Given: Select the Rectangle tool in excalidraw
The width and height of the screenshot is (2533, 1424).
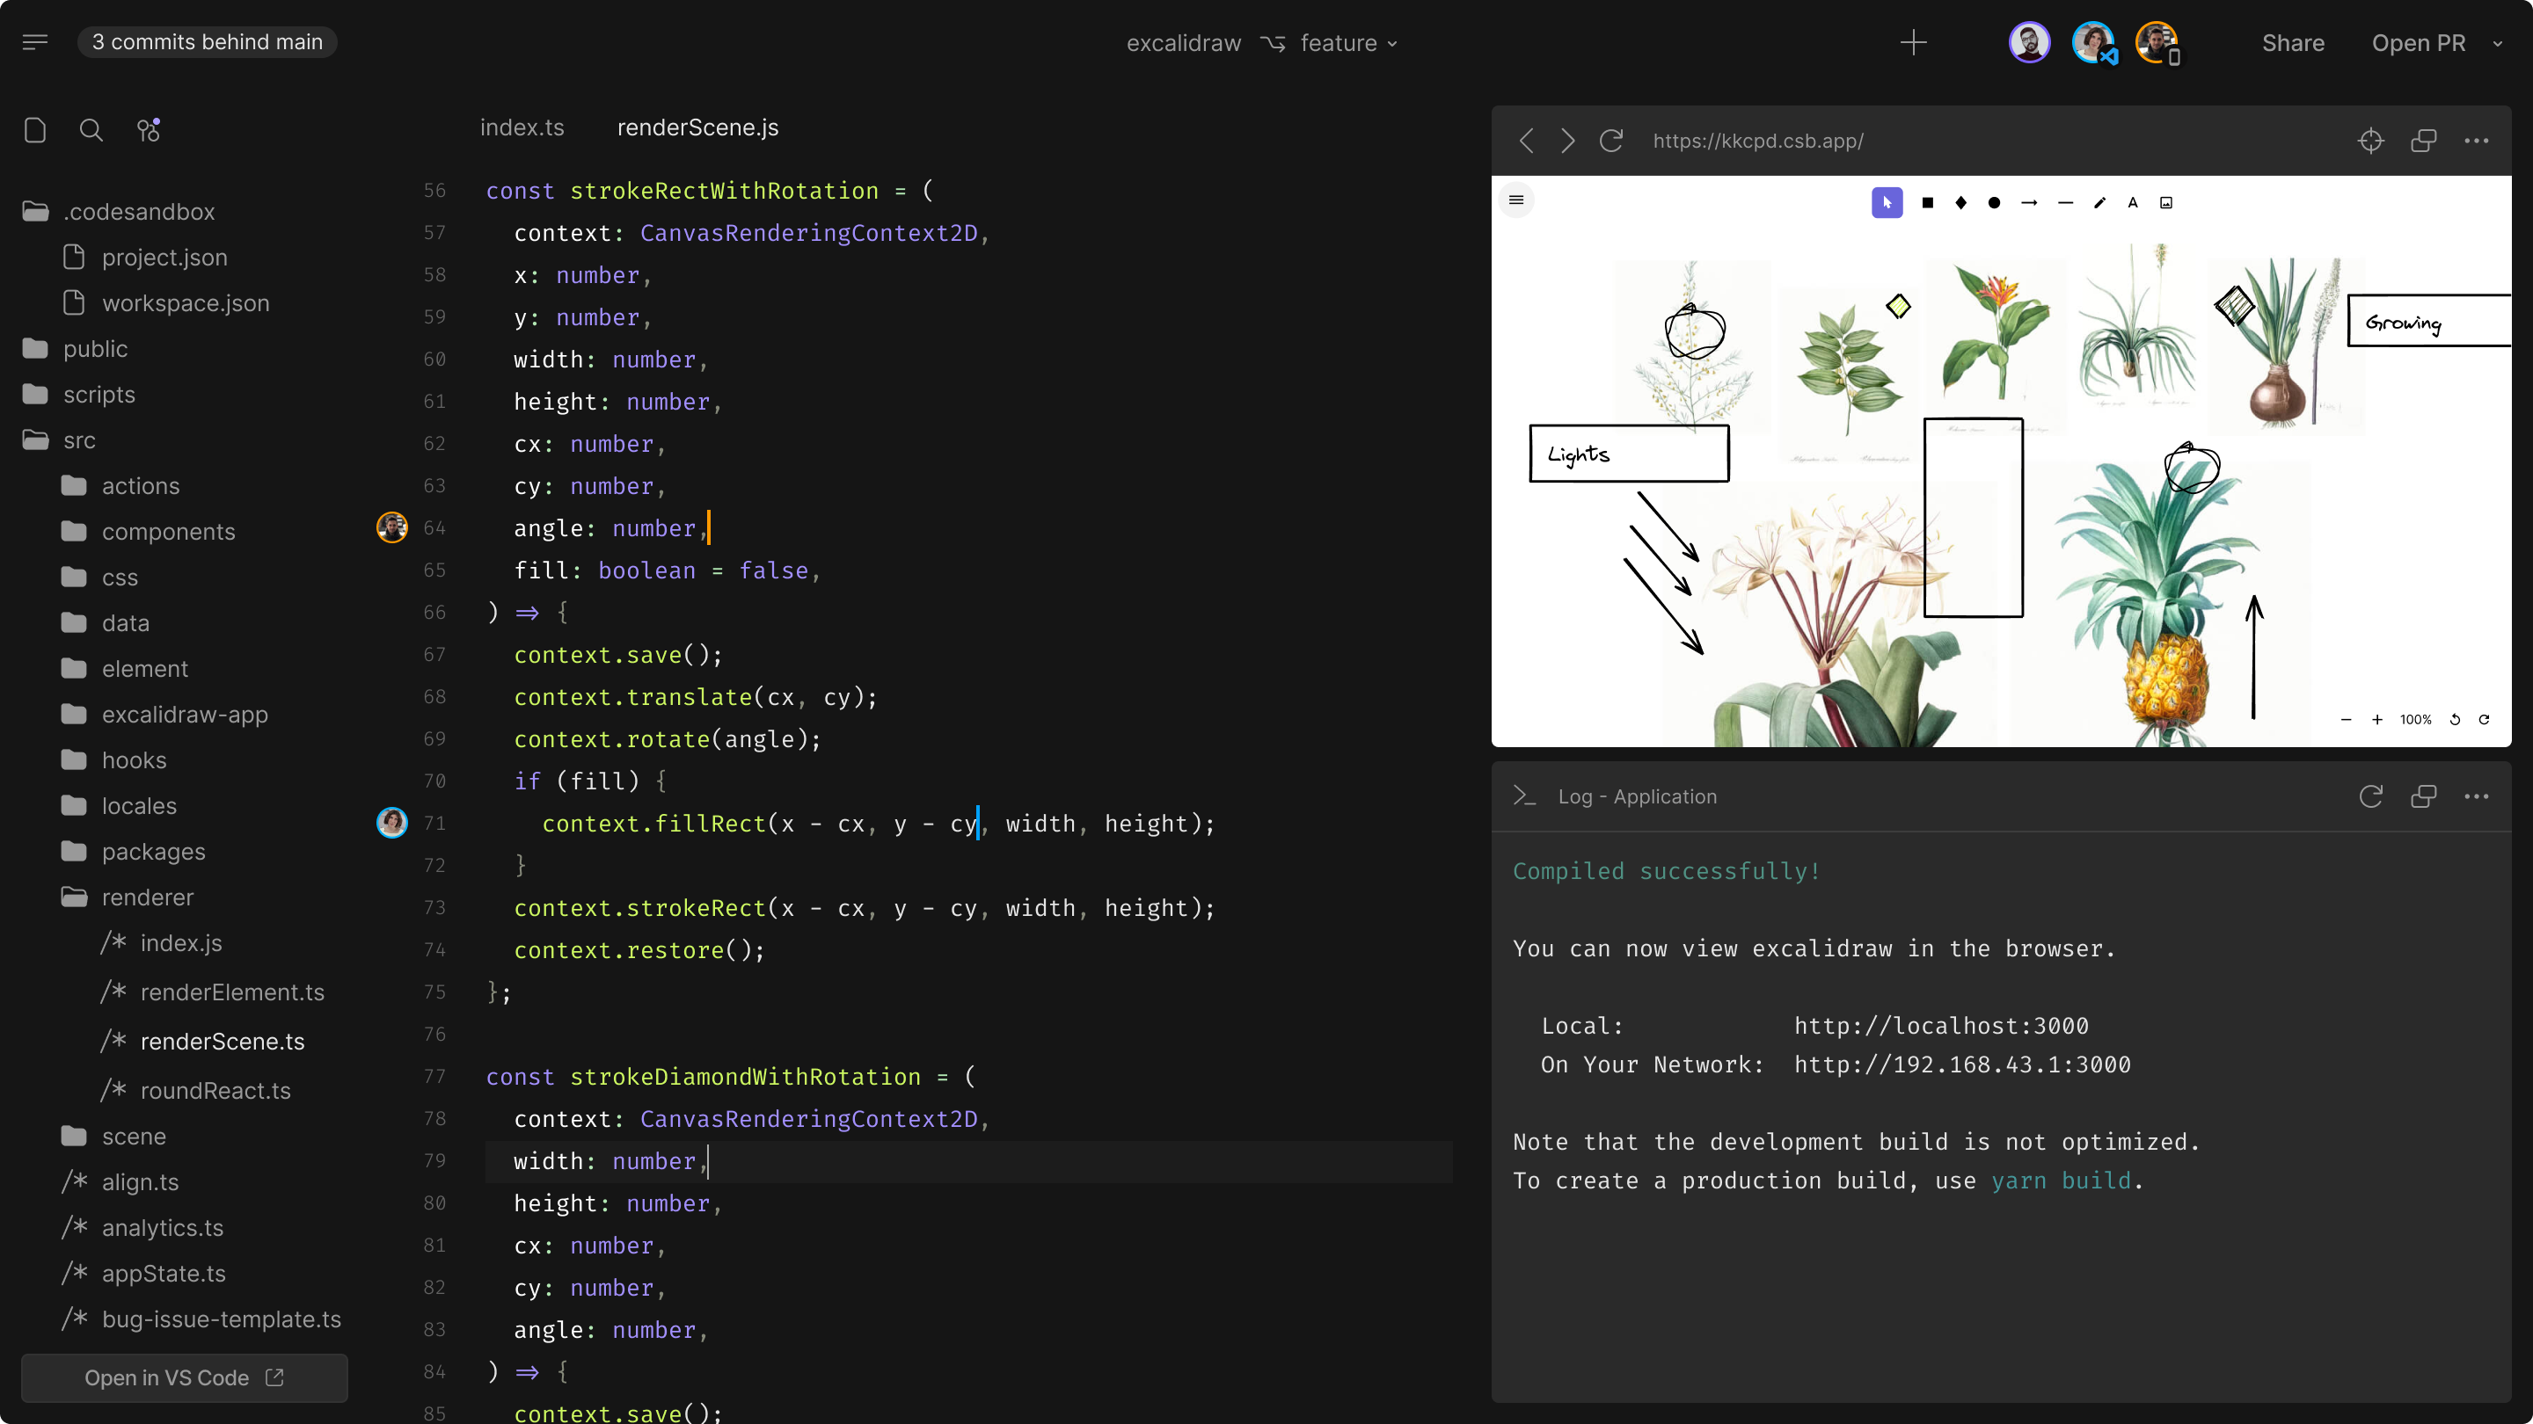Looking at the screenshot, I should pos(1928,202).
